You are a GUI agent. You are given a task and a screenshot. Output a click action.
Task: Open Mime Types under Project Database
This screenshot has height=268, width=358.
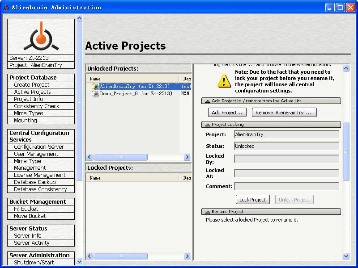41,113
